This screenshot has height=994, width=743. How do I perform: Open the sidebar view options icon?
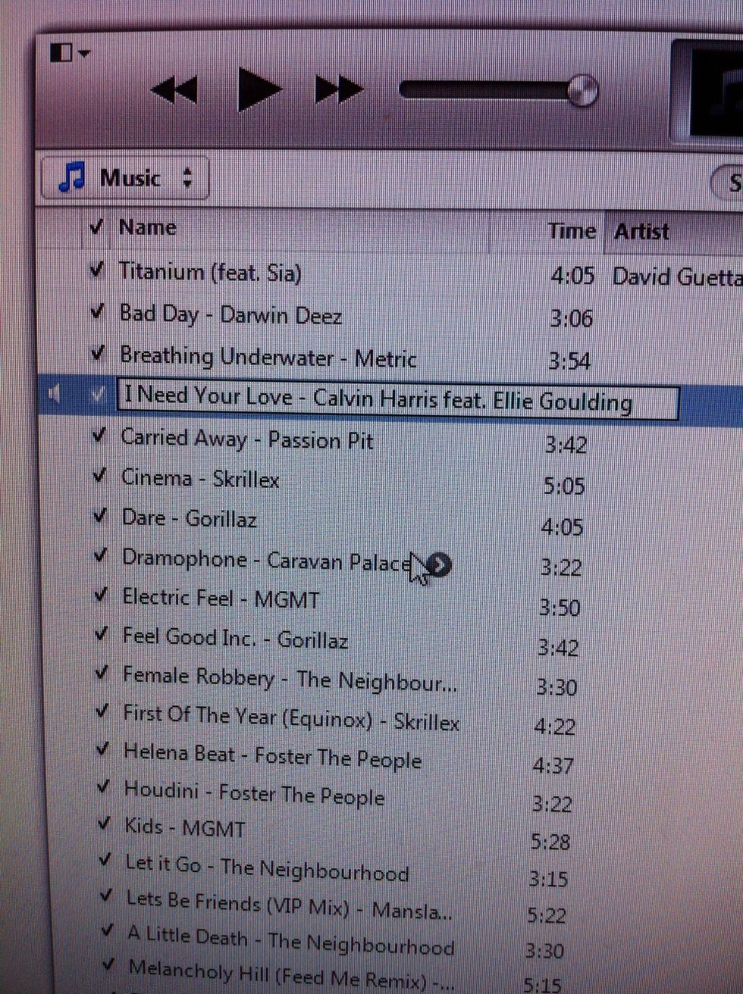pyautogui.click(x=70, y=52)
